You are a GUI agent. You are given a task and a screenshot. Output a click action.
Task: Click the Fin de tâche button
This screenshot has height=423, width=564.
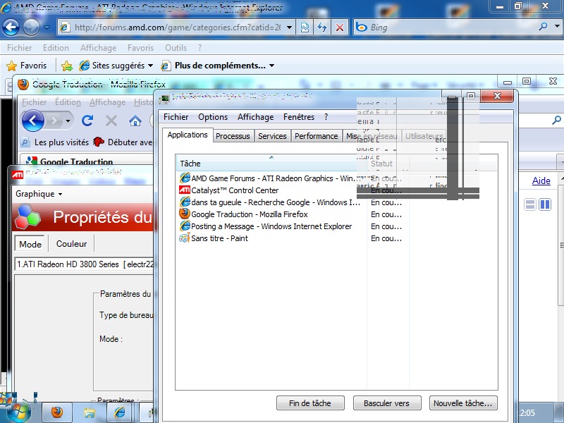[x=310, y=403]
